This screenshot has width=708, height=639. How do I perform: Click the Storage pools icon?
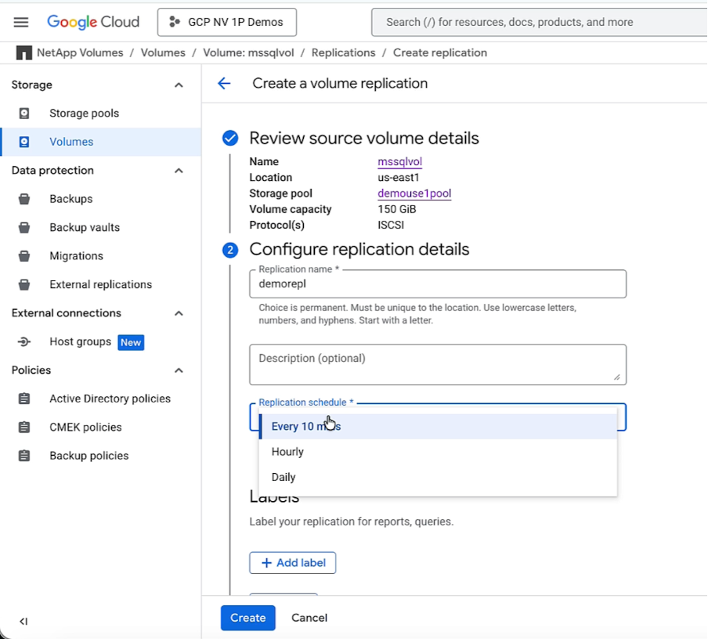(x=24, y=114)
